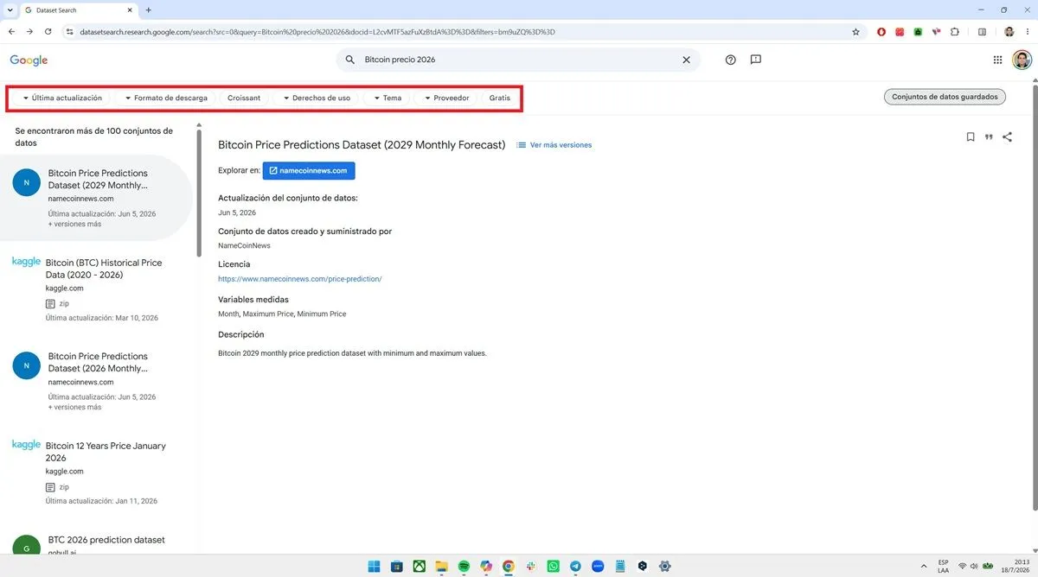Toggle the Gratis filter chip
The height and width of the screenshot is (577, 1038).
point(500,98)
